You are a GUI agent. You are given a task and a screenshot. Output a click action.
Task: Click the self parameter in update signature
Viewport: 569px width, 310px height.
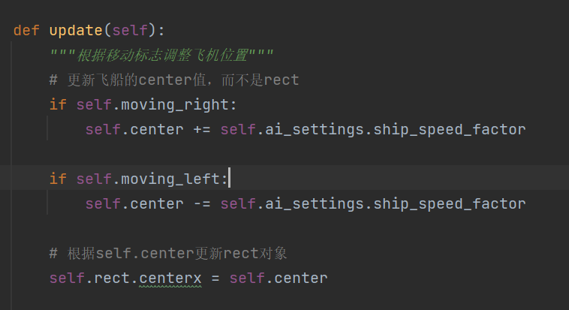(x=130, y=31)
